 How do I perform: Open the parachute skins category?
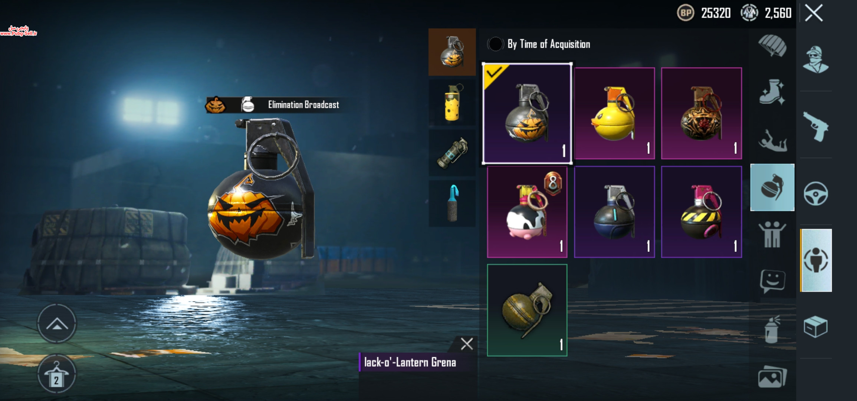click(x=772, y=45)
